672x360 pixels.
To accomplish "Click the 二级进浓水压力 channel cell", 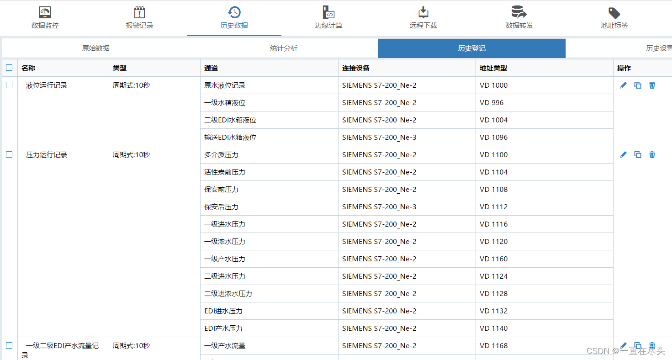I will click(x=269, y=294).
